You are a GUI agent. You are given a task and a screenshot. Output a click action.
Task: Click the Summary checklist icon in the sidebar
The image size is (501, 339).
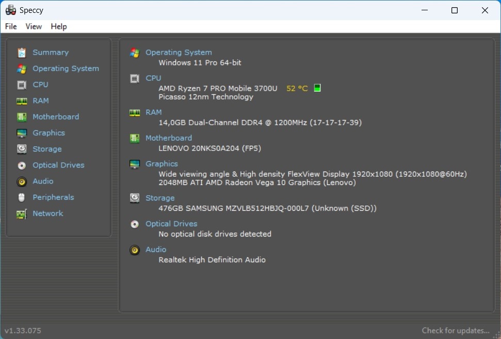(x=21, y=52)
